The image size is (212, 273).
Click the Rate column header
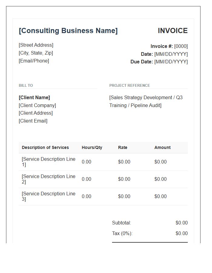click(x=123, y=147)
